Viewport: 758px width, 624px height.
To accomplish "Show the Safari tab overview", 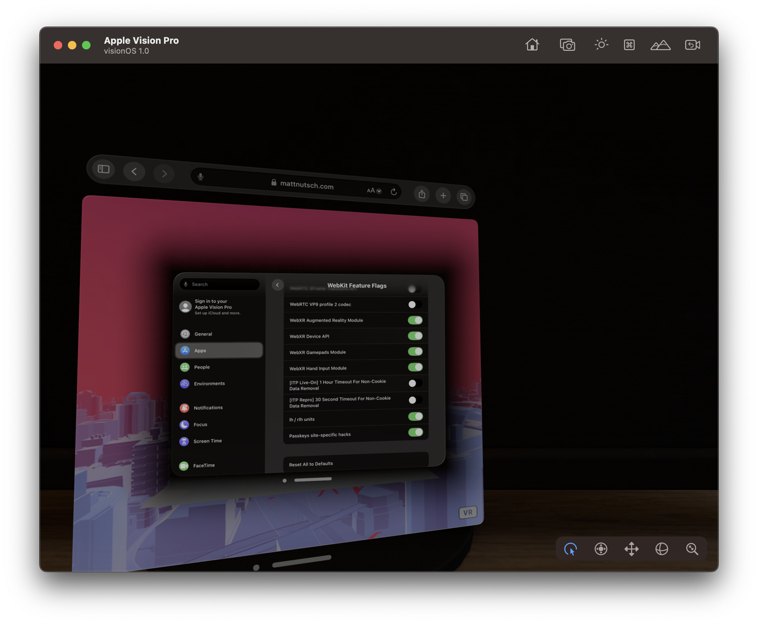I will pyautogui.click(x=464, y=197).
